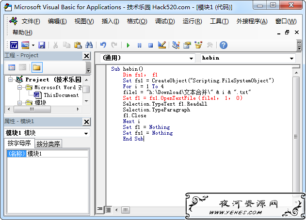Select ThisDocument in project tree

(x=61, y=95)
